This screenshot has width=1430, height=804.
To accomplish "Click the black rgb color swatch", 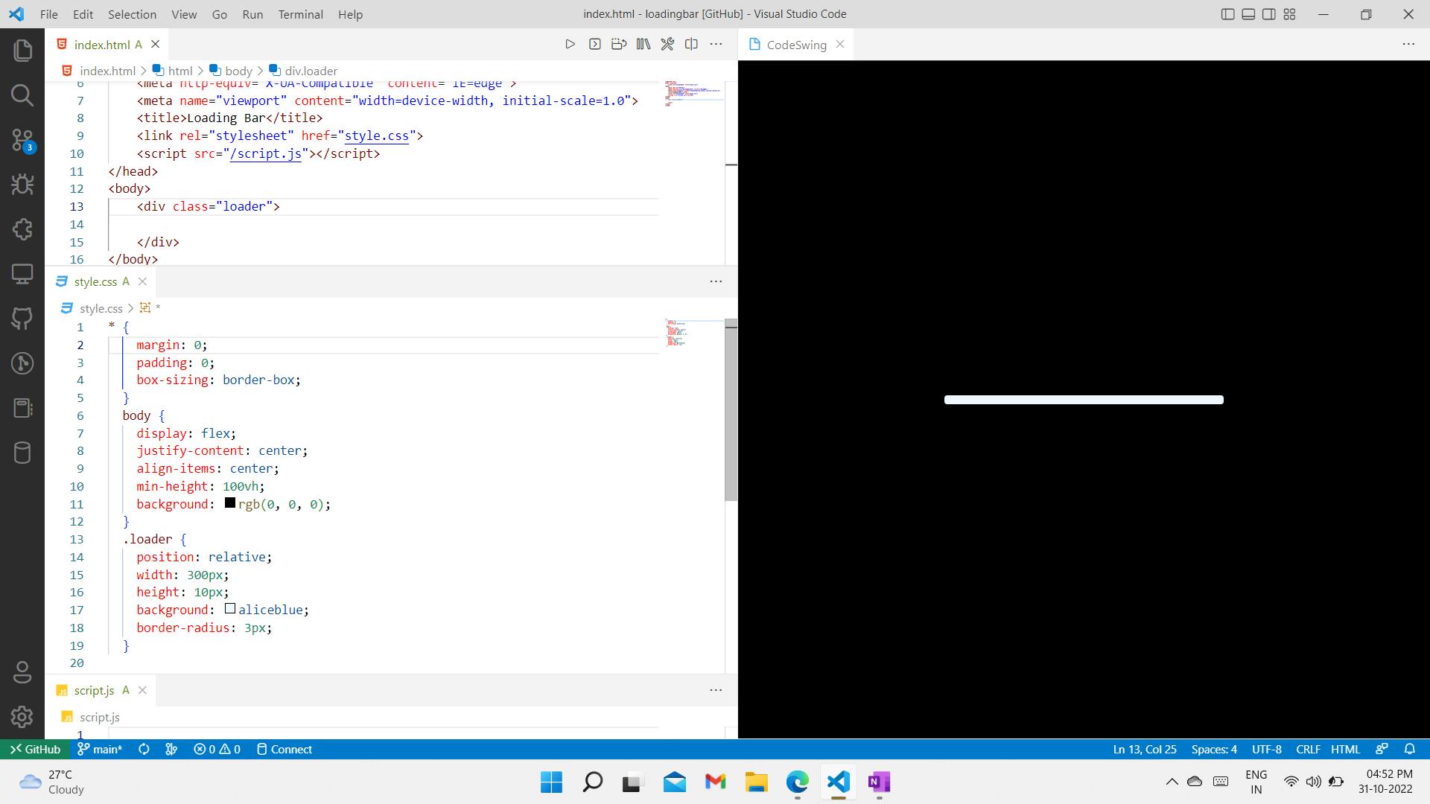I will click(x=230, y=503).
